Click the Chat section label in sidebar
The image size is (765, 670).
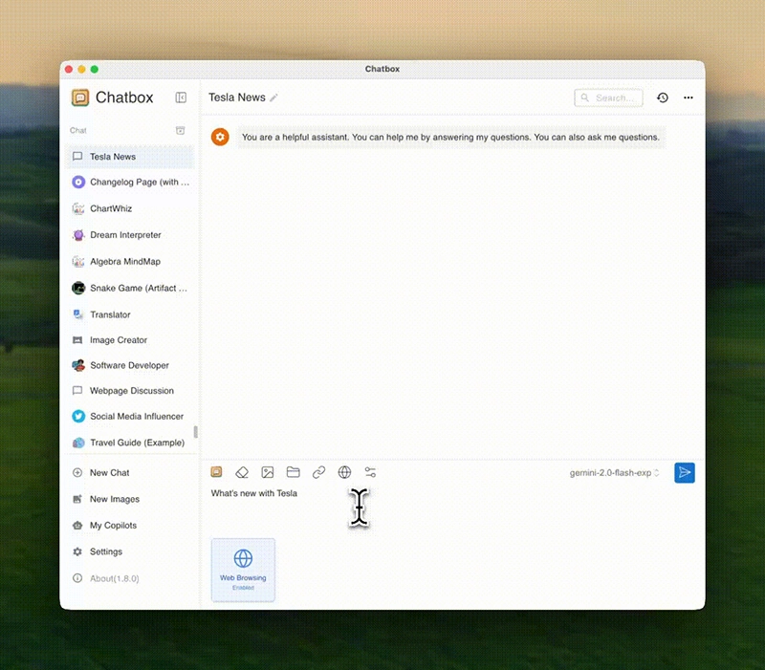[x=78, y=130]
